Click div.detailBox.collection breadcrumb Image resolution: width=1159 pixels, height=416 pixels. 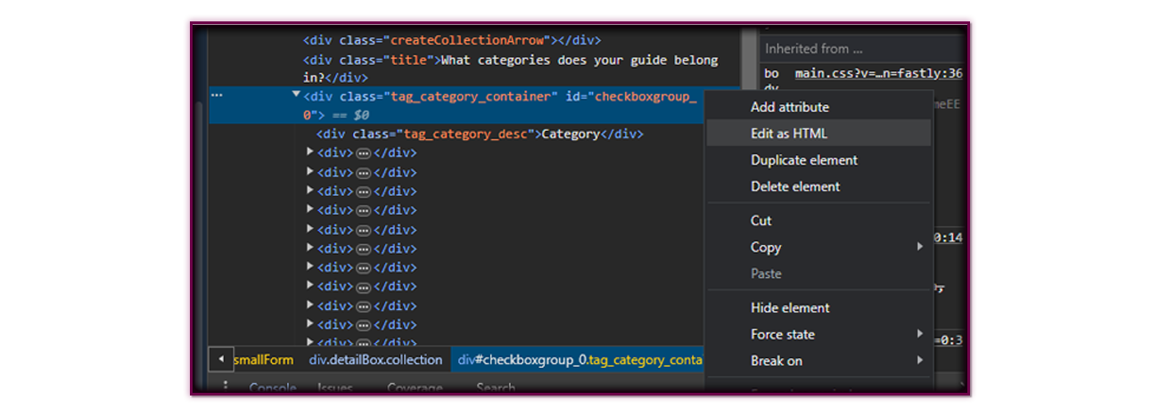[x=375, y=360]
